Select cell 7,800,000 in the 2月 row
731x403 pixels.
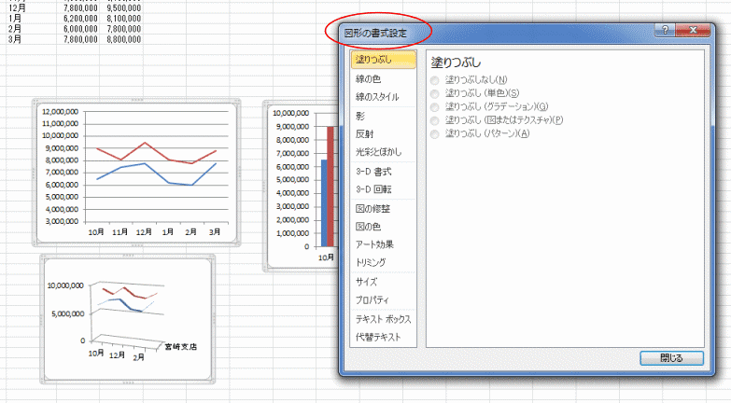[x=123, y=29]
